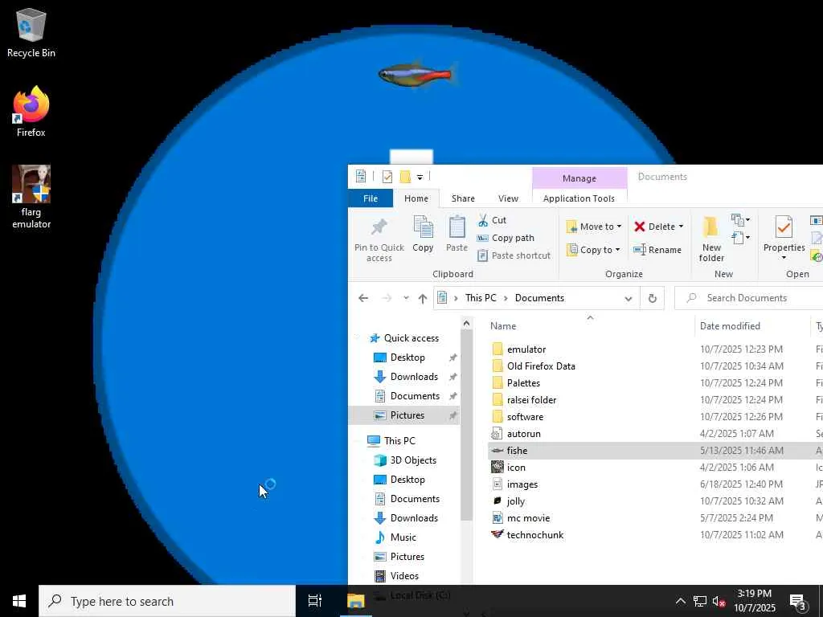
Task: Open the Copy to dropdown
Action: tap(593, 250)
